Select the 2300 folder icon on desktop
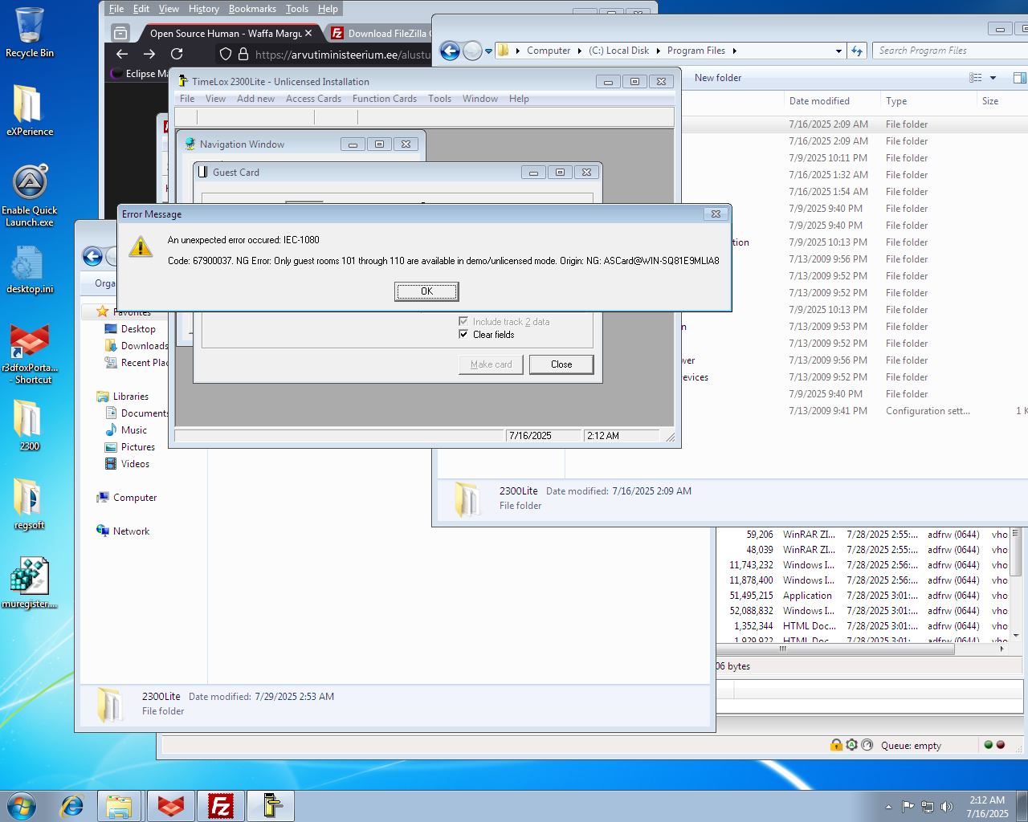The width and height of the screenshot is (1028, 822). pyautogui.click(x=30, y=425)
